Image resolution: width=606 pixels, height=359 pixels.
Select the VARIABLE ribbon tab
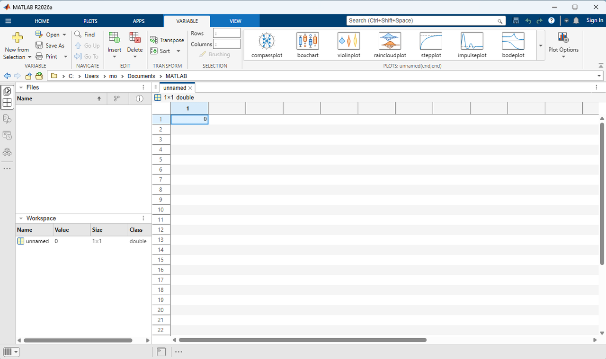[x=187, y=21]
